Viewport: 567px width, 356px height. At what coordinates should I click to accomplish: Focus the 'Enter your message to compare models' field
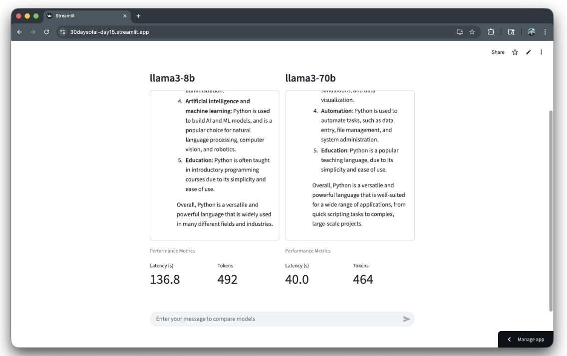[x=282, y=319]
